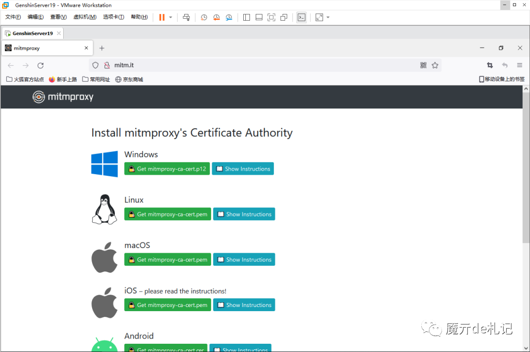Click the scrollbar down arrow

(x=526, y=348)
